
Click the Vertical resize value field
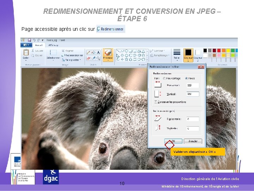click(x=193, y=94)
